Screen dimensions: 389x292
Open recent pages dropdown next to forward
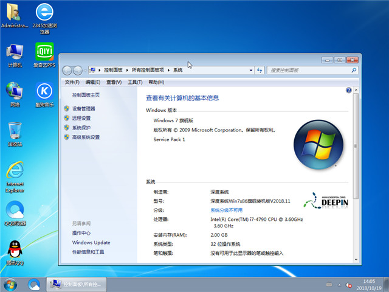(85, 71)
